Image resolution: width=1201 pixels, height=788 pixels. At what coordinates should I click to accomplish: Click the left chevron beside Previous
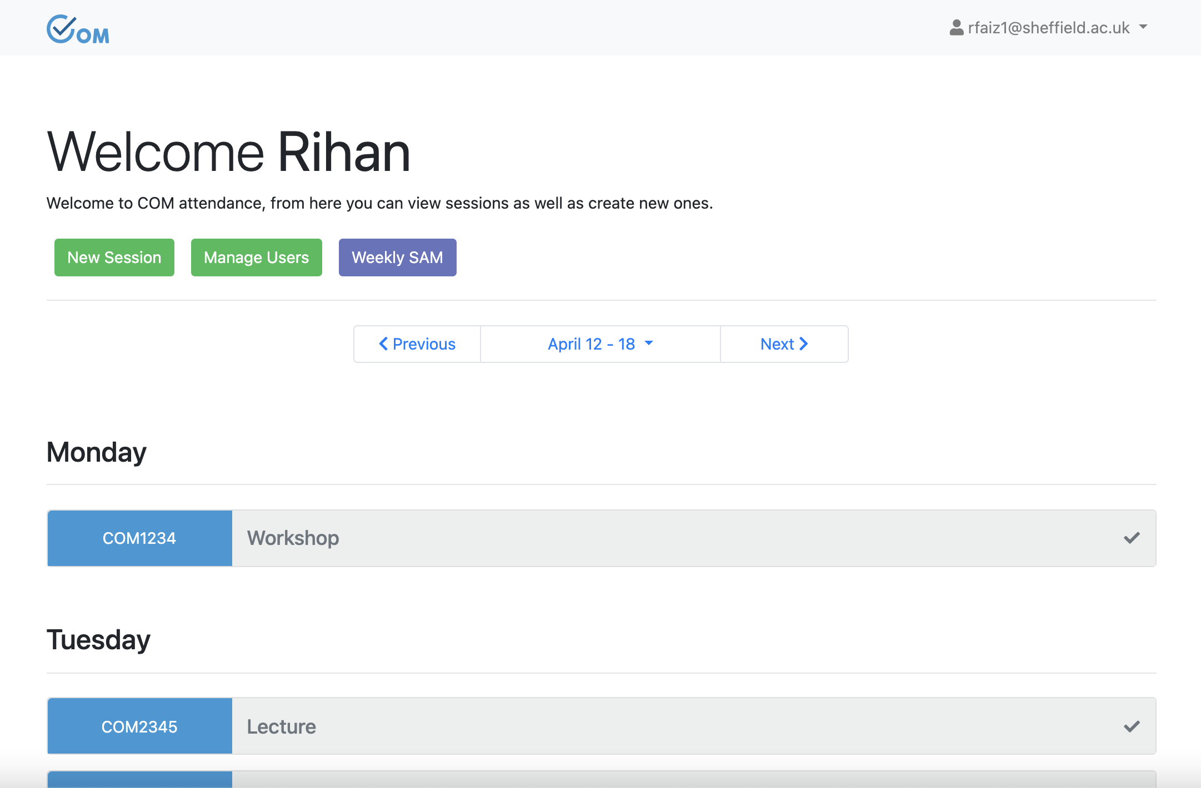click(x=383, y=344)
